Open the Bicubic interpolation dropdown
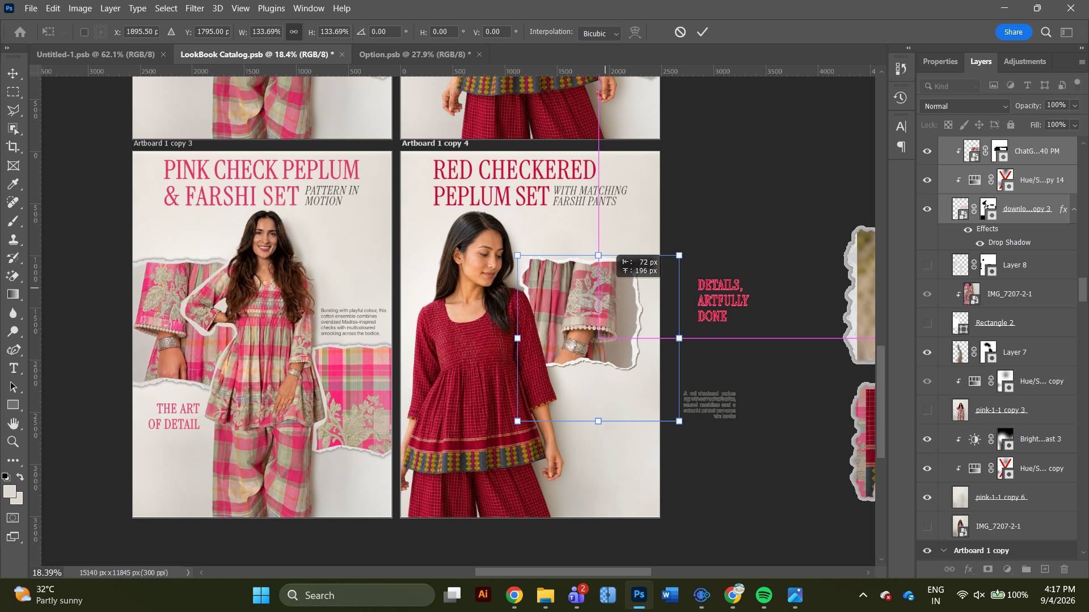This screenshot has width=1089, height=612. tap(600, 33)
